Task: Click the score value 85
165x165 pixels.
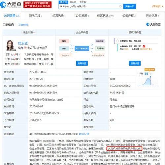Action: (146, 74)
